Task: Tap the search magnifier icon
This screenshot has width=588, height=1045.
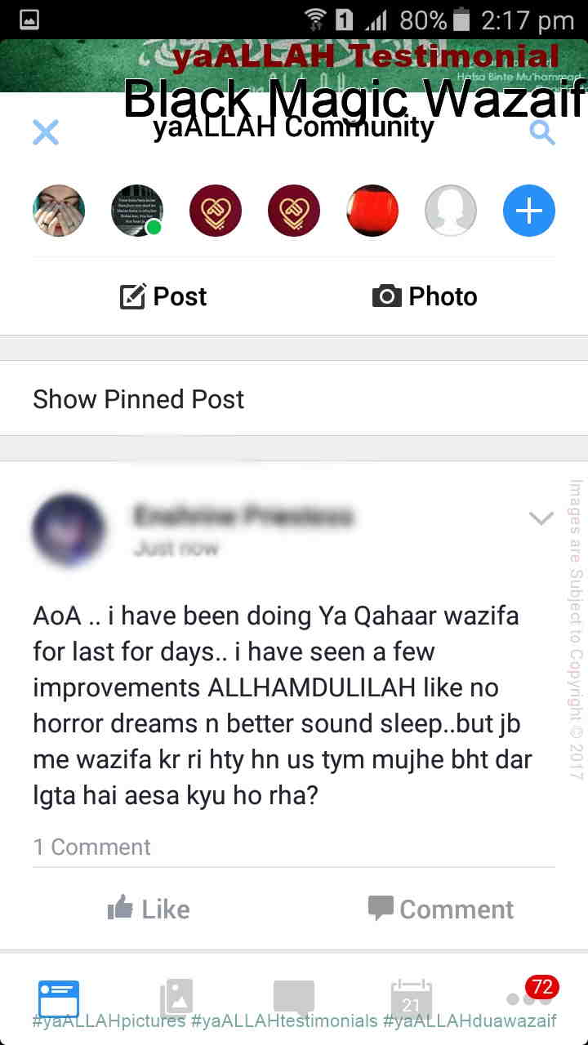Action: coord(542,132)
